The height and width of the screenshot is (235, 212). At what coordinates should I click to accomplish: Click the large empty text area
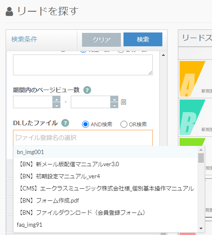tap(83, 65)
